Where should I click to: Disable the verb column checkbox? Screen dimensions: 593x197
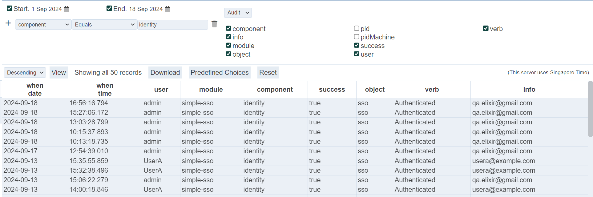point(486,28)
